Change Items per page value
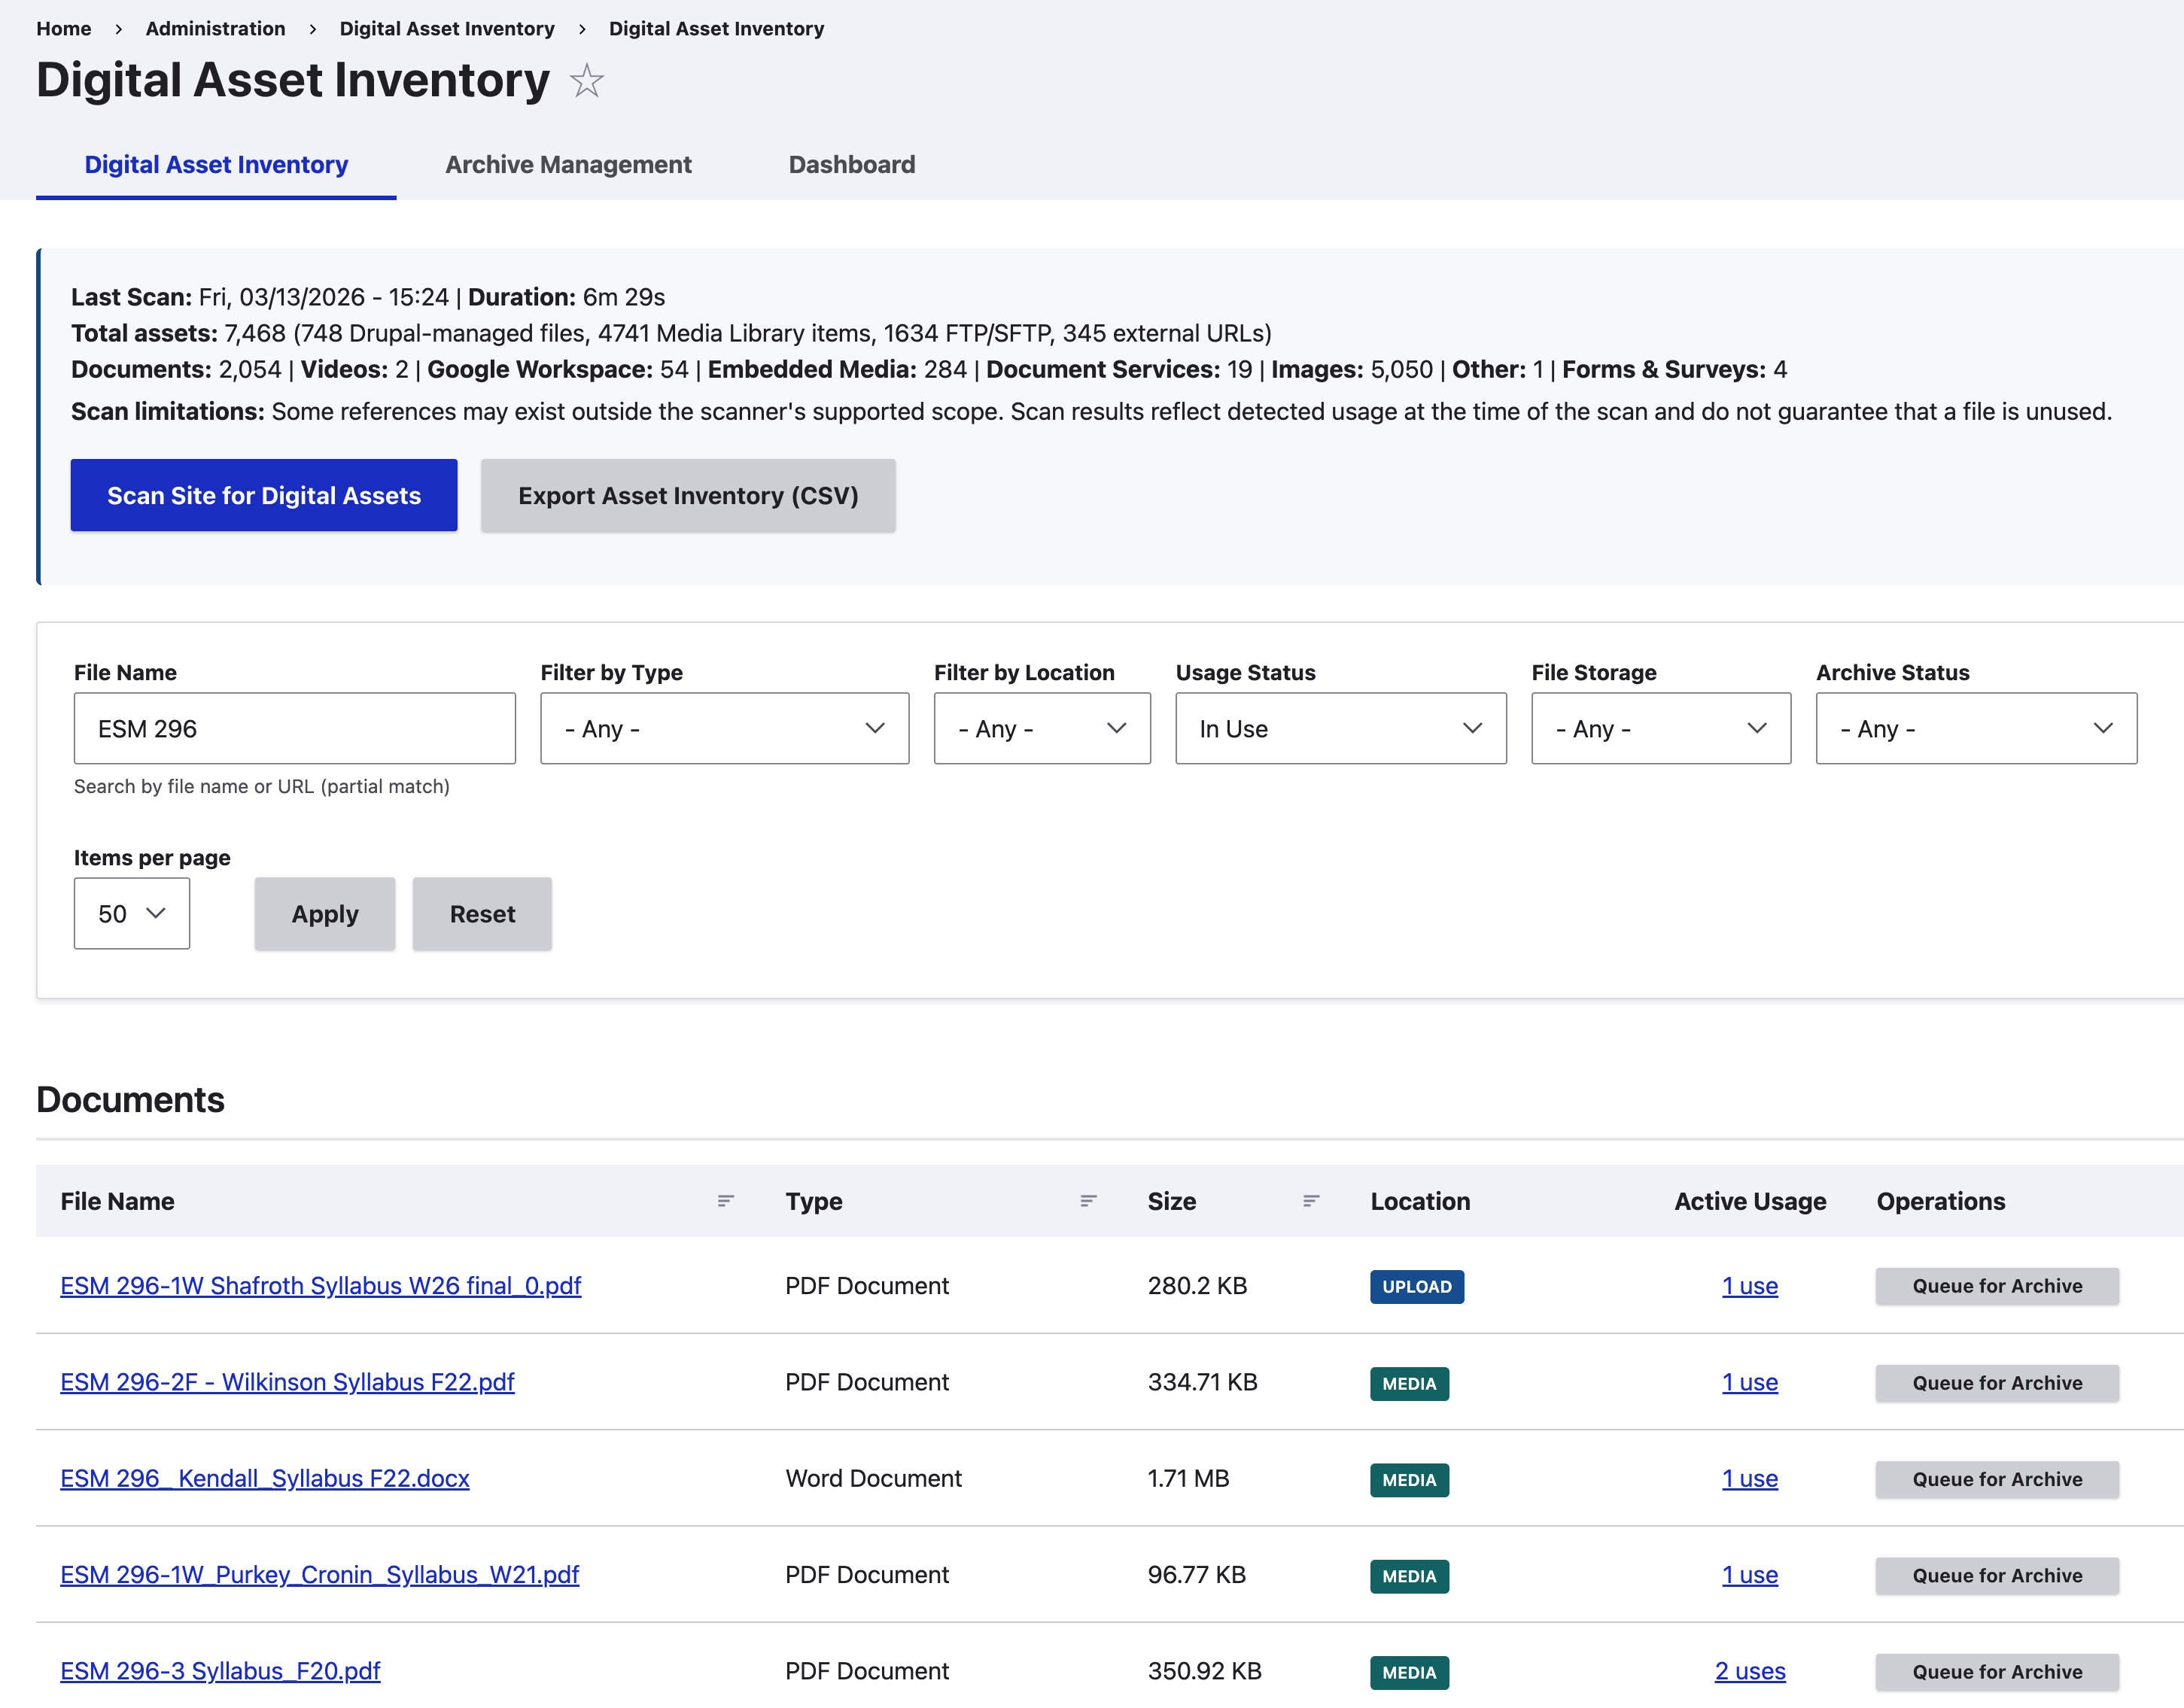2184x1708 pixels. click(131, 913)
